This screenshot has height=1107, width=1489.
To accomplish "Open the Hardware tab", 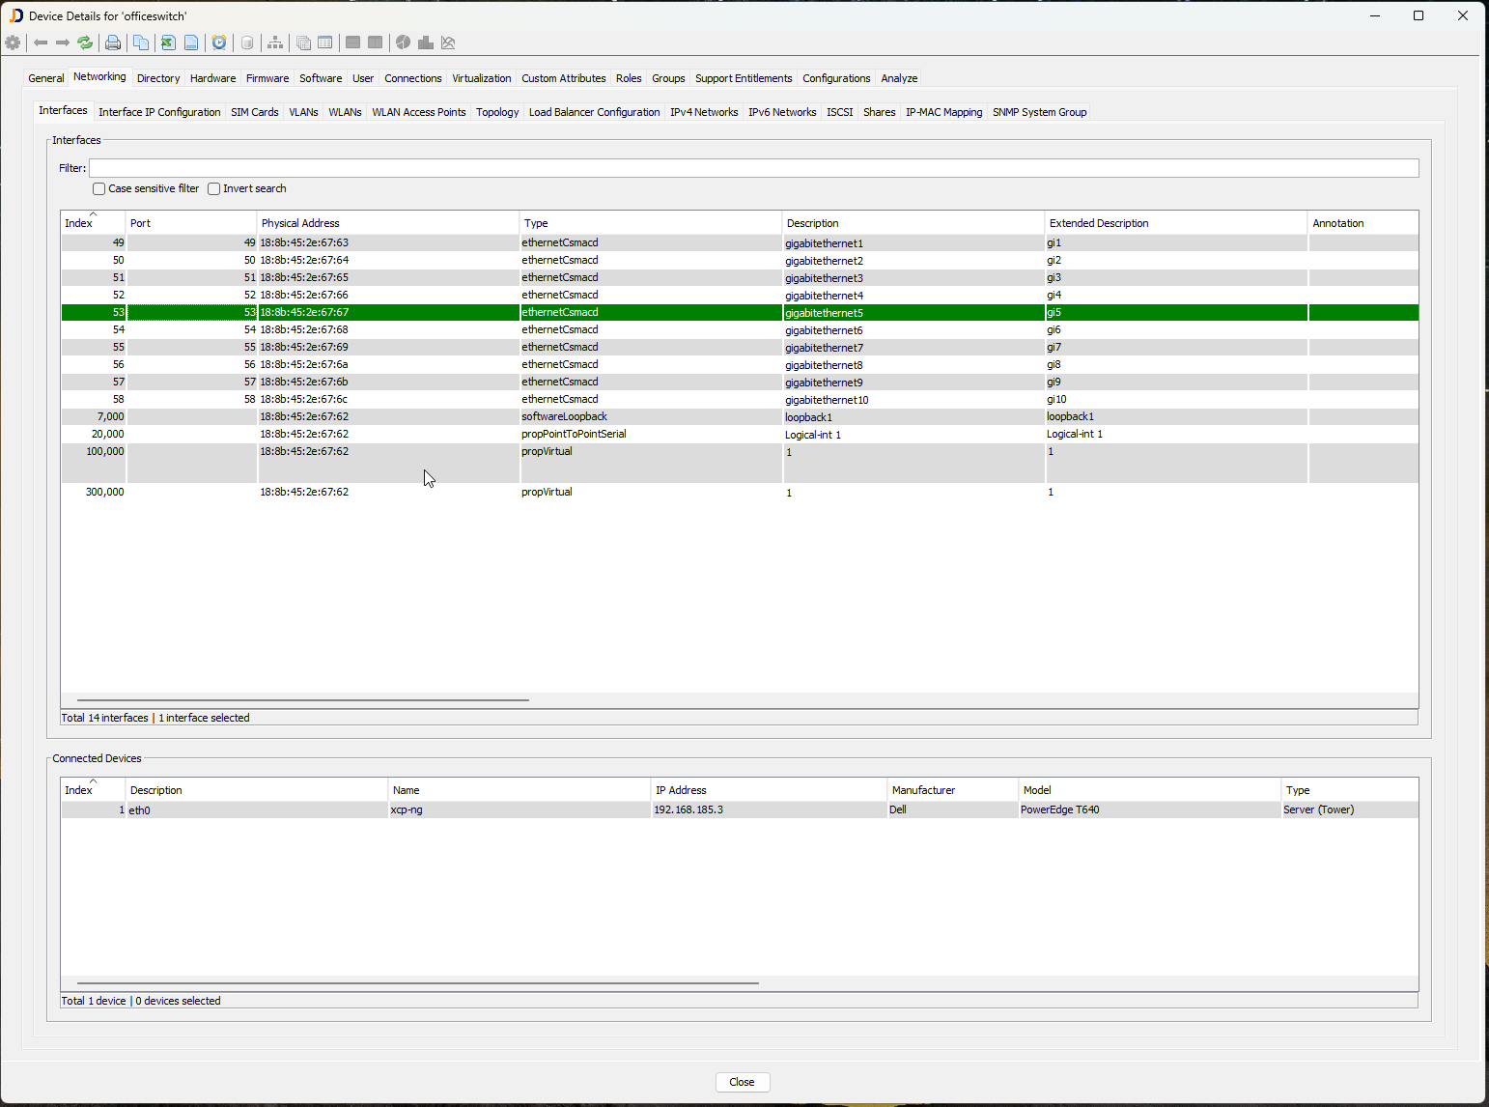I will 212,78.
